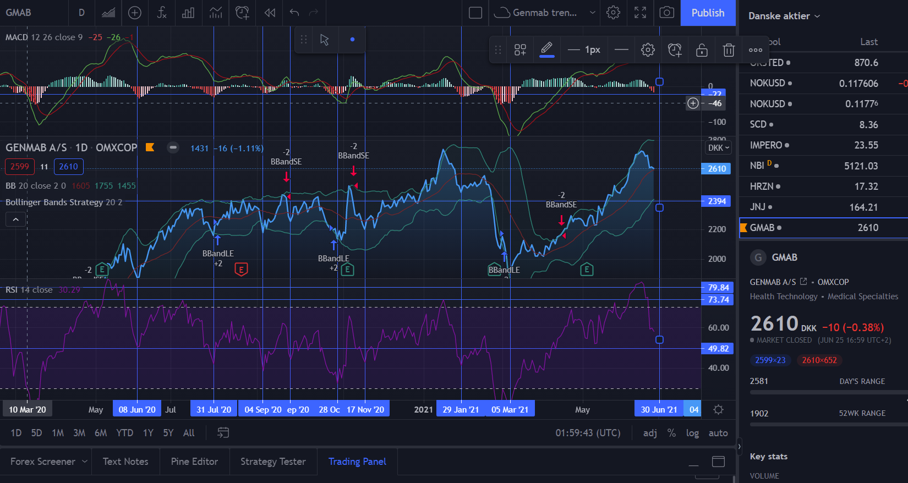Screen dimensions: 908x483
Task: Click the red E earnings marker
Action: [x=241, y=269]
